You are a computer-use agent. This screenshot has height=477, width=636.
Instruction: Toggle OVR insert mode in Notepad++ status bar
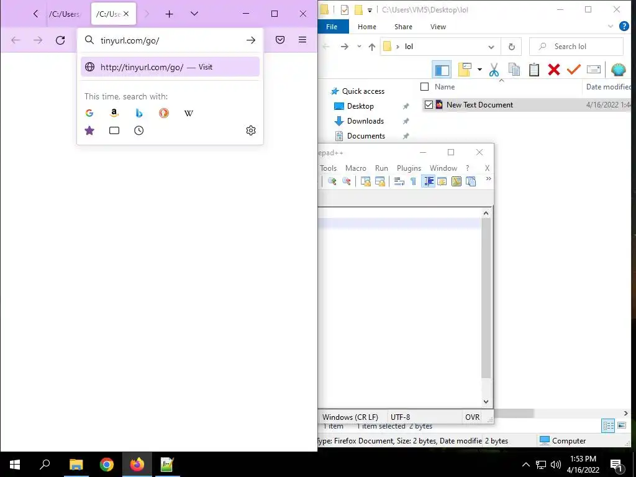(x=472, y=417)
